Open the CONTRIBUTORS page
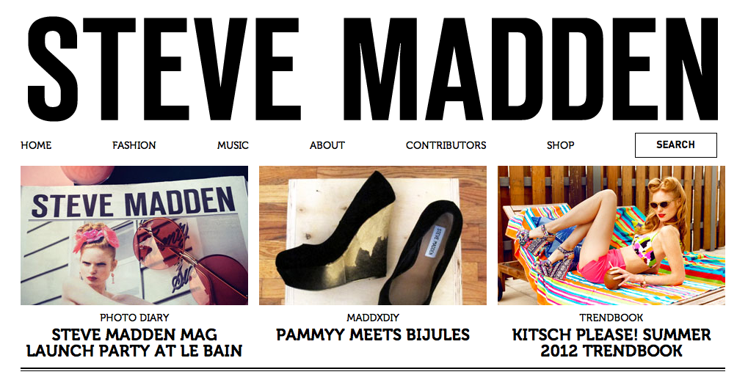 tap(446, 145)
